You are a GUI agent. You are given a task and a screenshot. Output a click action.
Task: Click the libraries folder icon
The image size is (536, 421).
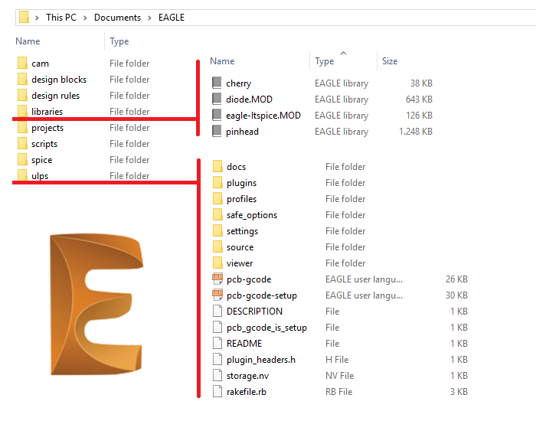coord(22,111)
